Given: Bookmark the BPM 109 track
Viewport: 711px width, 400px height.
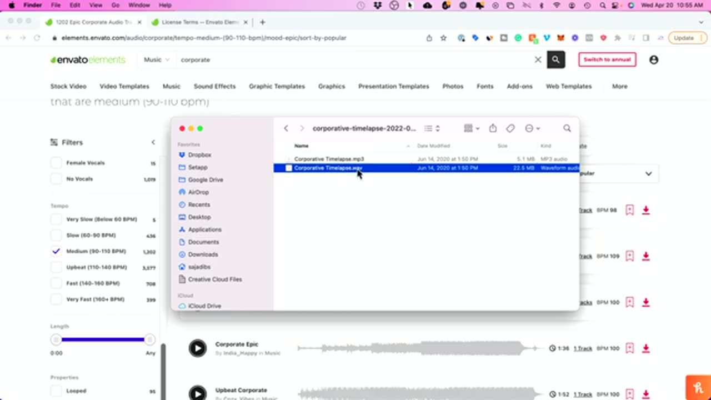Looking at the screenshot, I should point(629,256).
